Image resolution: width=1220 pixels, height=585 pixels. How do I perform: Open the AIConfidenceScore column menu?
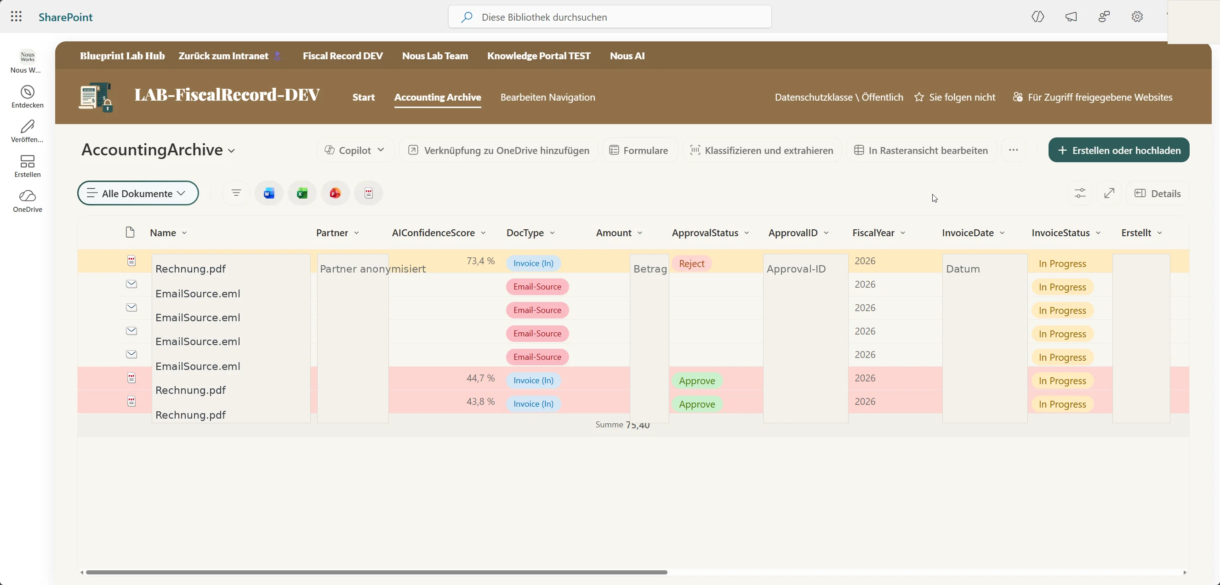tap(439, 233)
